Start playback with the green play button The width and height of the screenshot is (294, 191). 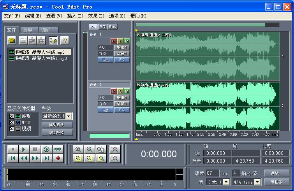pos(24,149)
